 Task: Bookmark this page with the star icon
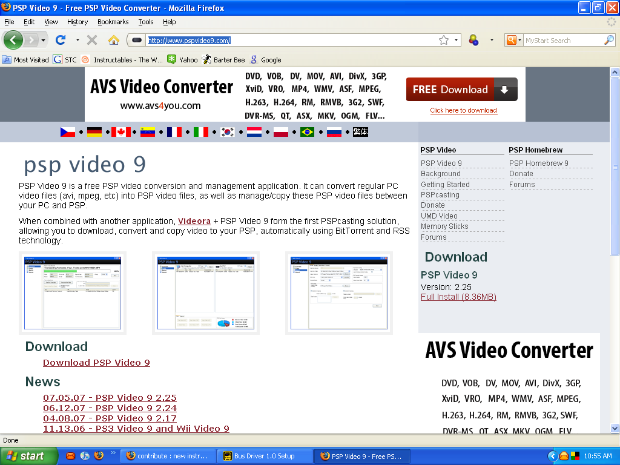point(444,41)
